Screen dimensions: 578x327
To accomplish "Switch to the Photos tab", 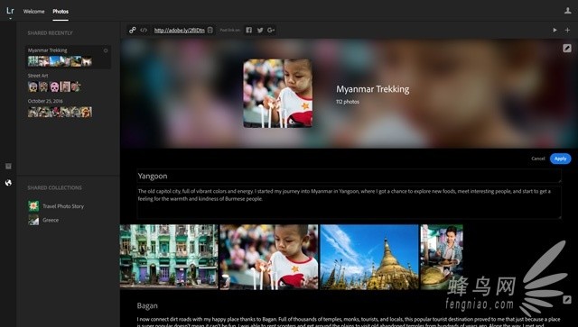I will (61, 12).
